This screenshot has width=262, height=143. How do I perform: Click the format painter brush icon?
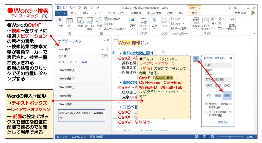pos(98,8)
